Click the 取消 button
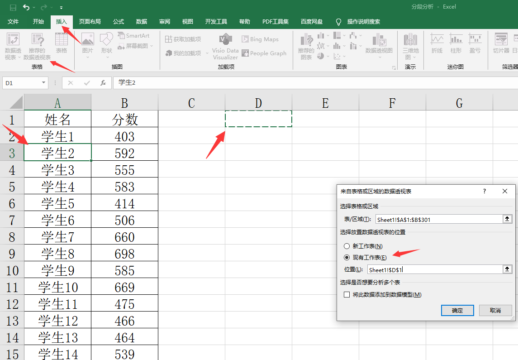 495,310
